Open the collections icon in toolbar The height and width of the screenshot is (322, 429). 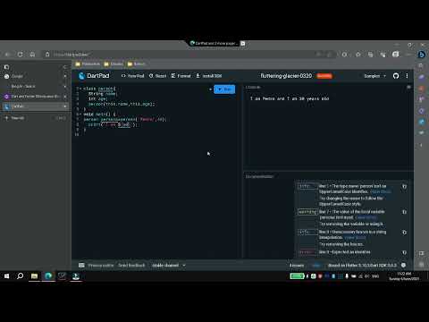pyautogui.click(x=370, y=55)
